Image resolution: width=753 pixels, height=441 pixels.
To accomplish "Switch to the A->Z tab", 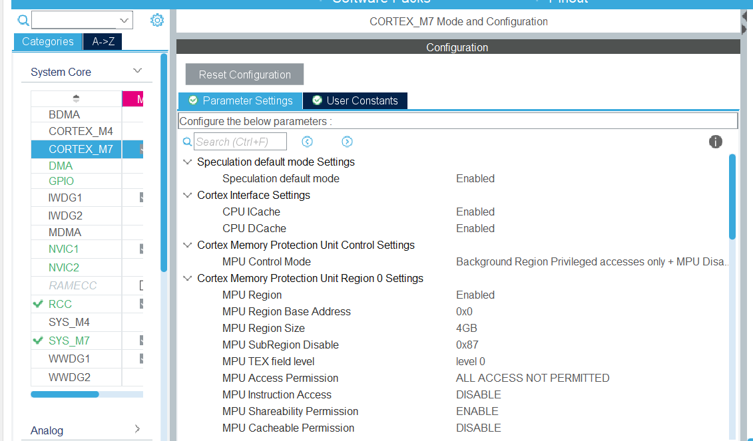I will pyautogui.click(x=102, y=41).
